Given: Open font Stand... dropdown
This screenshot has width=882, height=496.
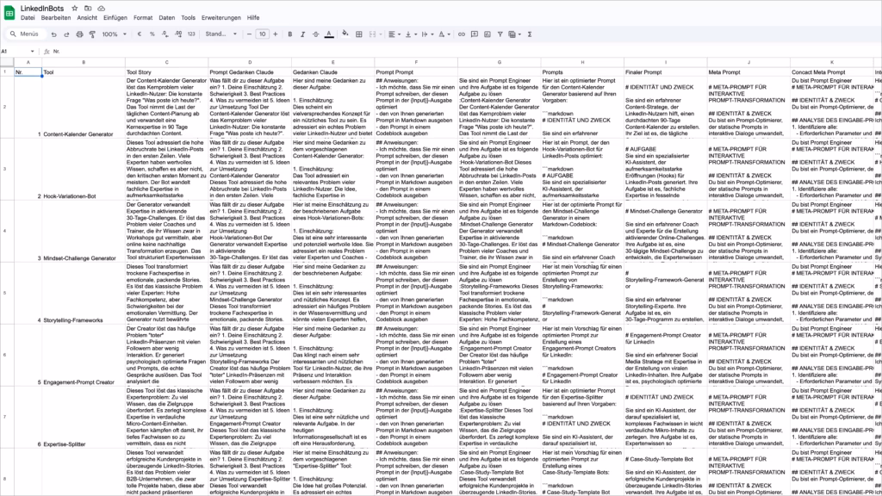Looking at the screenshot, I should pyautogui.click(x=220, y=34).
